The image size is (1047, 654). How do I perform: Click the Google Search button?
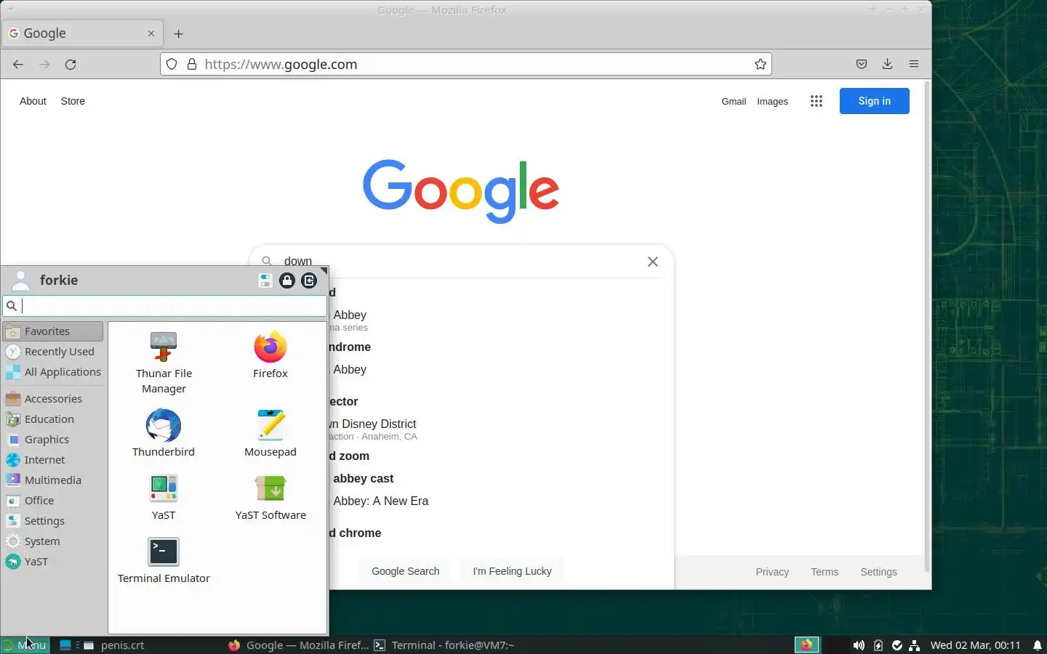[x=406, y=571]
